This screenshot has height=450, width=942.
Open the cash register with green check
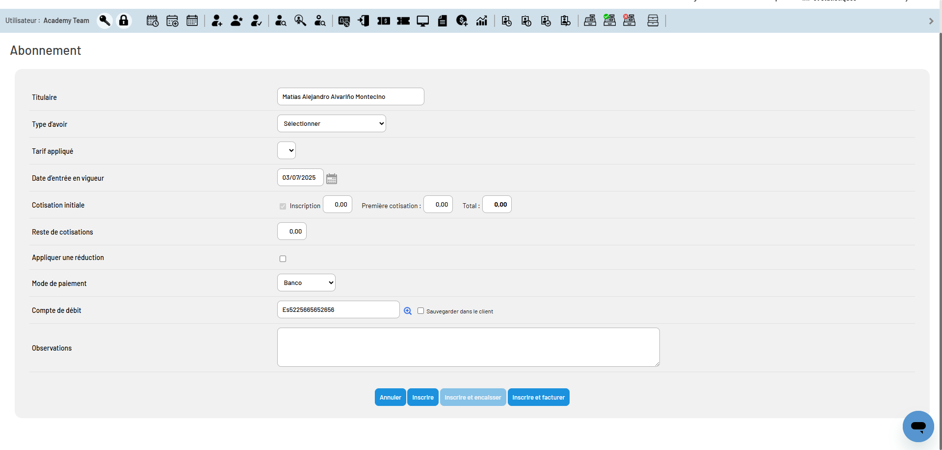(x=609, y=20)
